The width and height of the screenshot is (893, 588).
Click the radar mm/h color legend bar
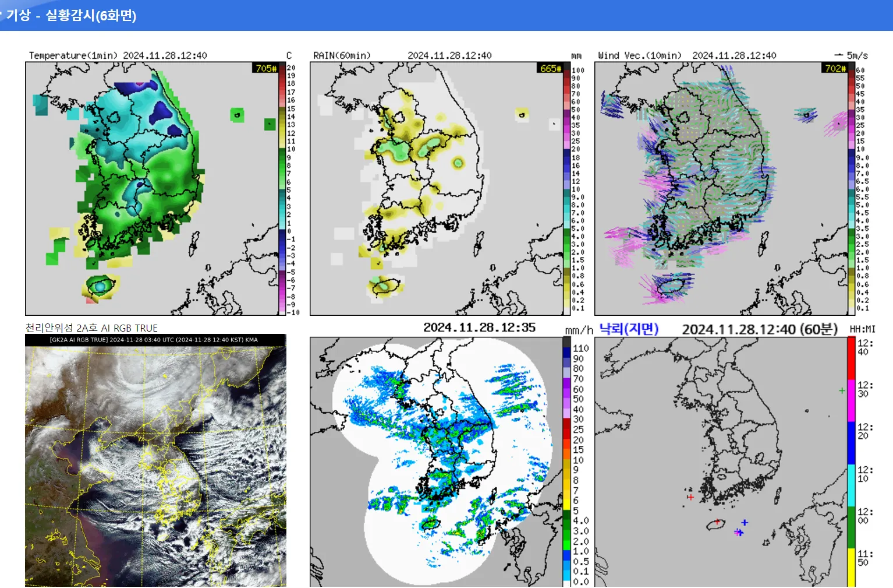tap(566, 462)
